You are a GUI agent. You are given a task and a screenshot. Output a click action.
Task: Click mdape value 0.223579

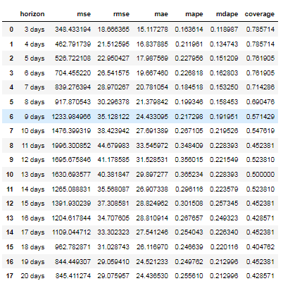(x=224, y=189)
